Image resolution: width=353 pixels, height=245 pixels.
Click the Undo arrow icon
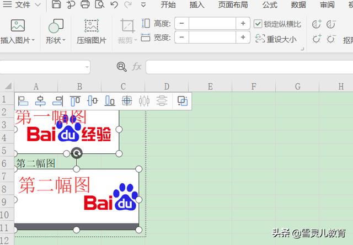pos(114,4)
